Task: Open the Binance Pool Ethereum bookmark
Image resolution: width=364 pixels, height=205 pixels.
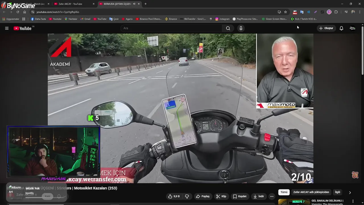Action: pos(148,19)
